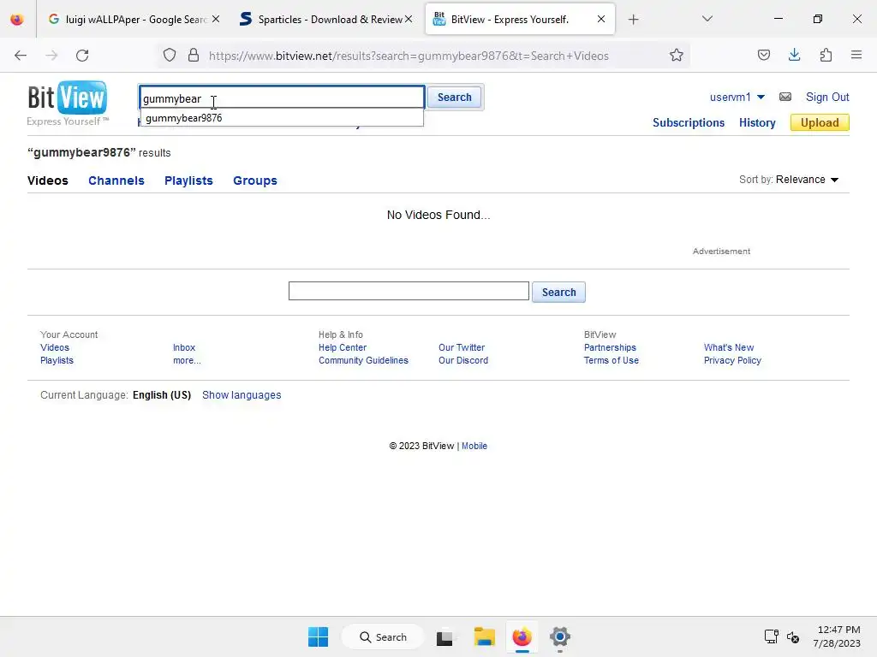Open the Windows taskbar Search box
The height and width of the screenshot is (657, 877).
tap(383, 636)
